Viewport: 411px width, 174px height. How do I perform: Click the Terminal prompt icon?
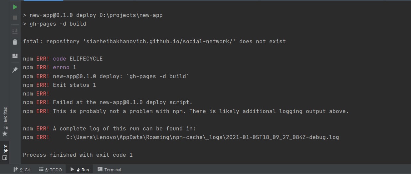click(x=100, y=170)
